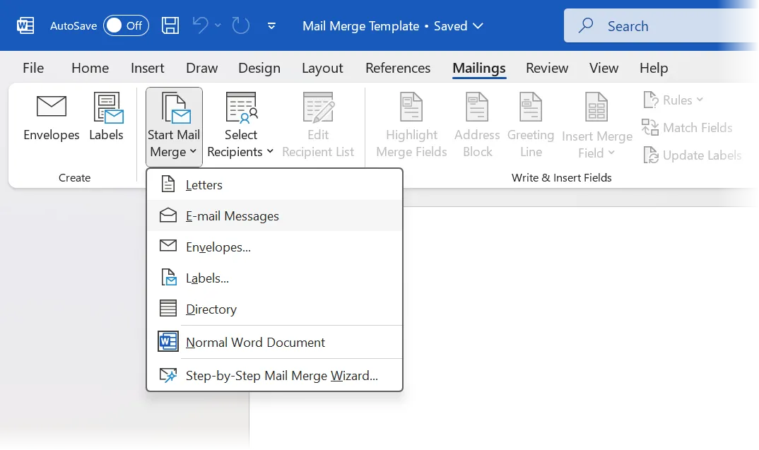
Task: Click the Word application logo icon
Action: (x=25, y=25)
